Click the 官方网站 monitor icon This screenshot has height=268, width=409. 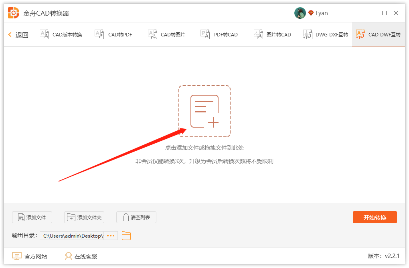(16, 256)
